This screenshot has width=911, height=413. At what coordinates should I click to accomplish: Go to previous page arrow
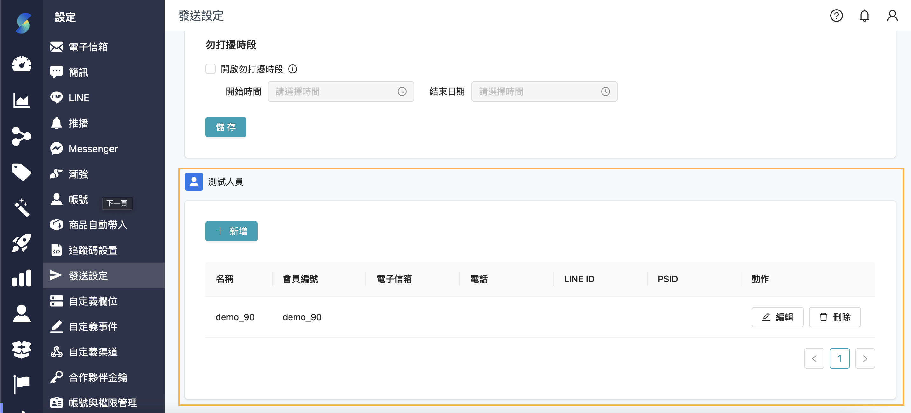click(x=814, y=358)
